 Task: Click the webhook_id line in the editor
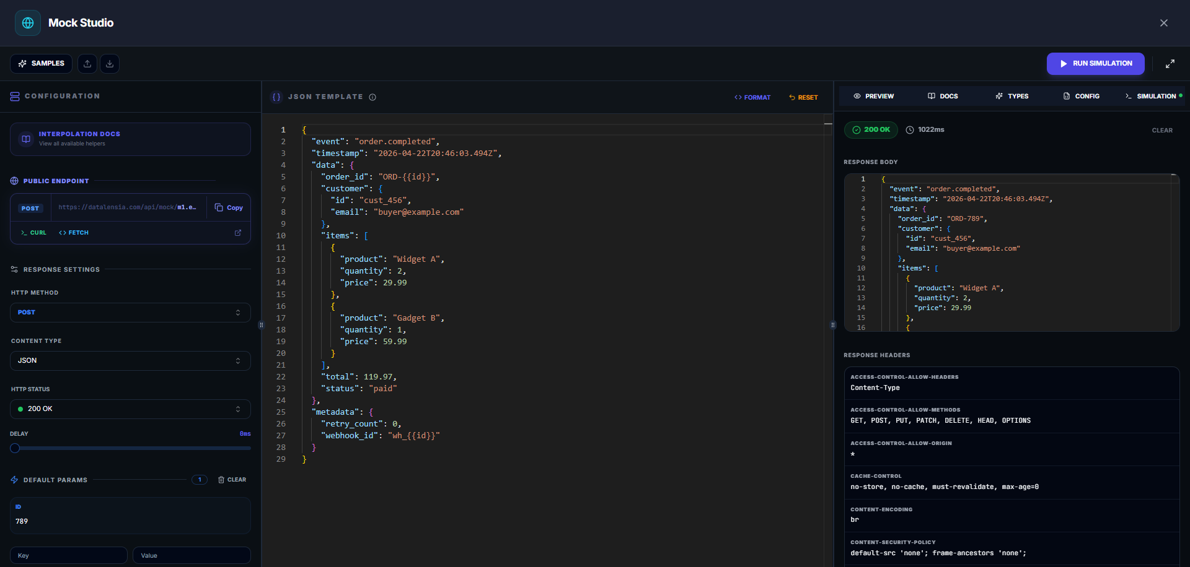380,436
